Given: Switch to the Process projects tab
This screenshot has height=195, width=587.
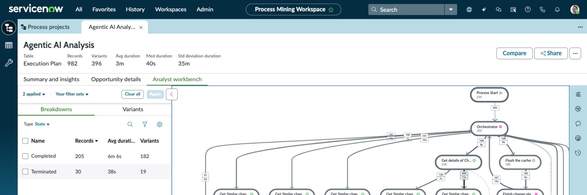Looking at the screenshot, I should 45,27.
